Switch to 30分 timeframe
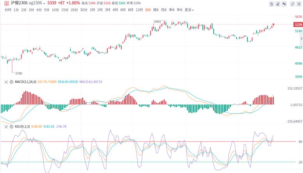 (84, 10)
